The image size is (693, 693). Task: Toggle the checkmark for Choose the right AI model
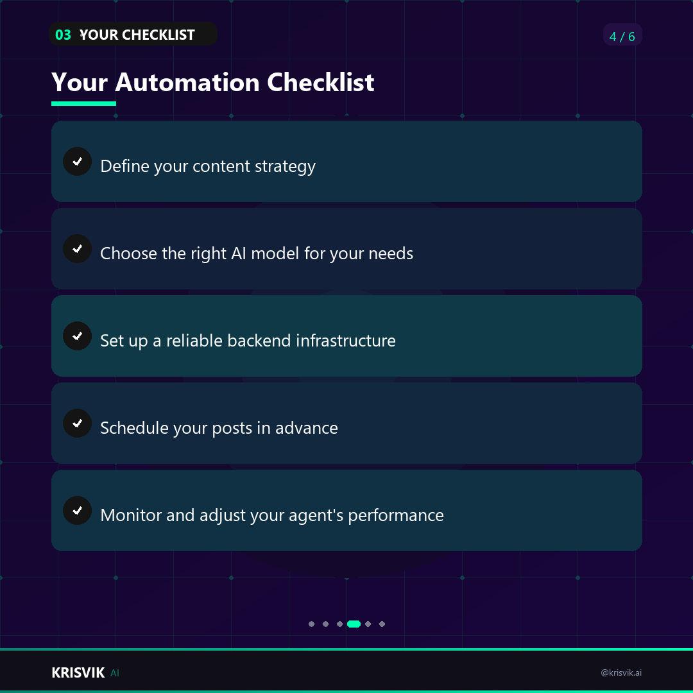pyautogui.click(x=78, y=248)
